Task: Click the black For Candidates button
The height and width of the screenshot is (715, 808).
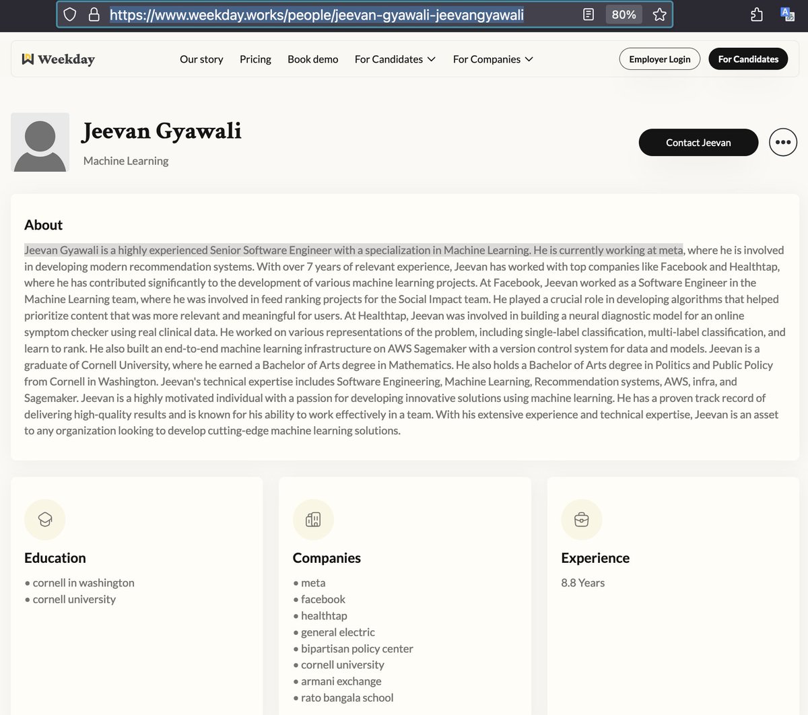Action: [x=748, y=59]
